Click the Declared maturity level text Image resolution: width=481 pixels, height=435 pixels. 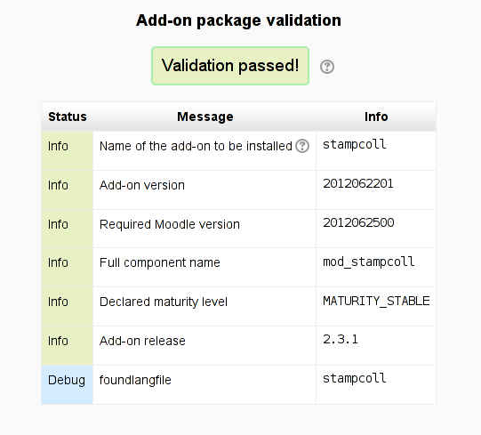coord(164,302)
